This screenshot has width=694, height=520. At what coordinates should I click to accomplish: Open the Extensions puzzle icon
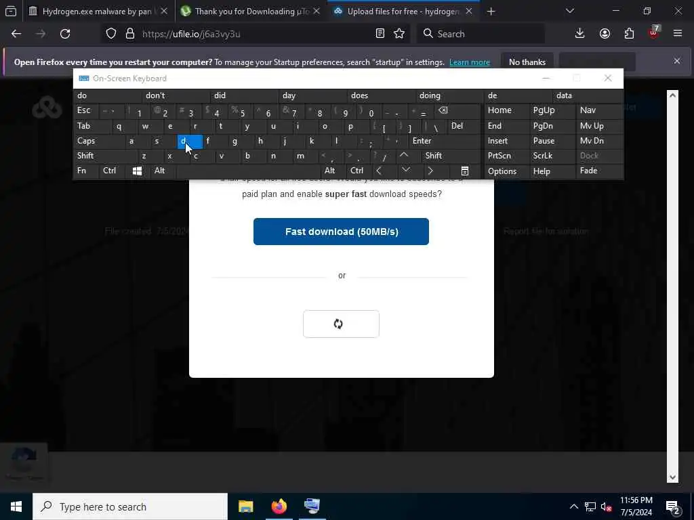click(x=629, y=34)
